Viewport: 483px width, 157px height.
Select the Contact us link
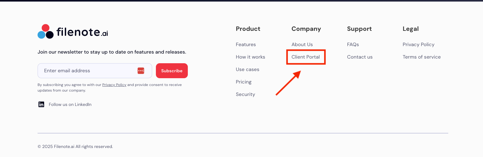click(x=360, y=57)
